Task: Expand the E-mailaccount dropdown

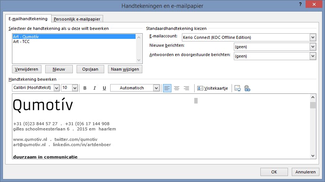Action: click(313, 37)
